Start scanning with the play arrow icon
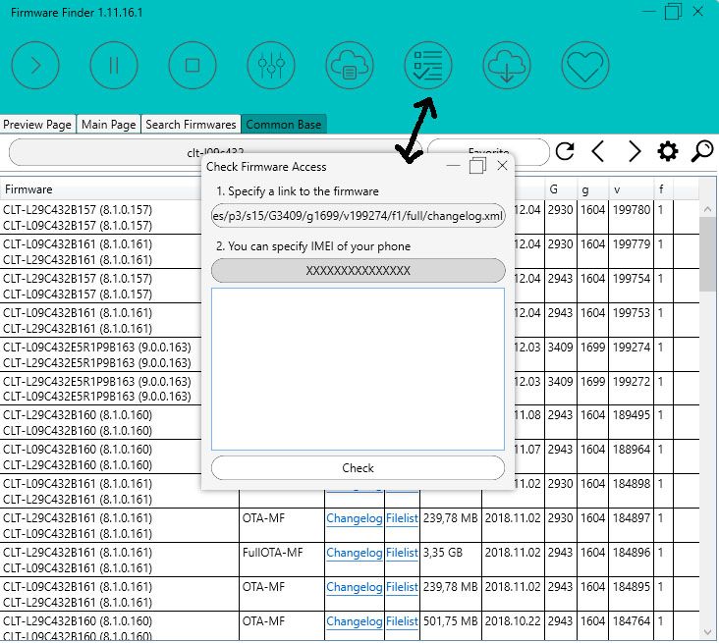This screenshot has height=643, width=719. pos(35,65)
